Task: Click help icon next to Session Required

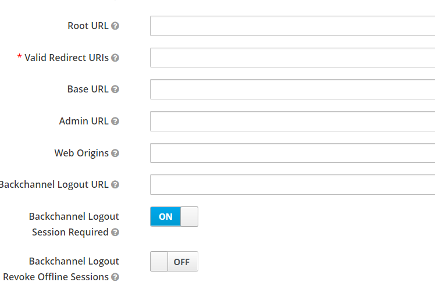Action: (x=115, y=233)
